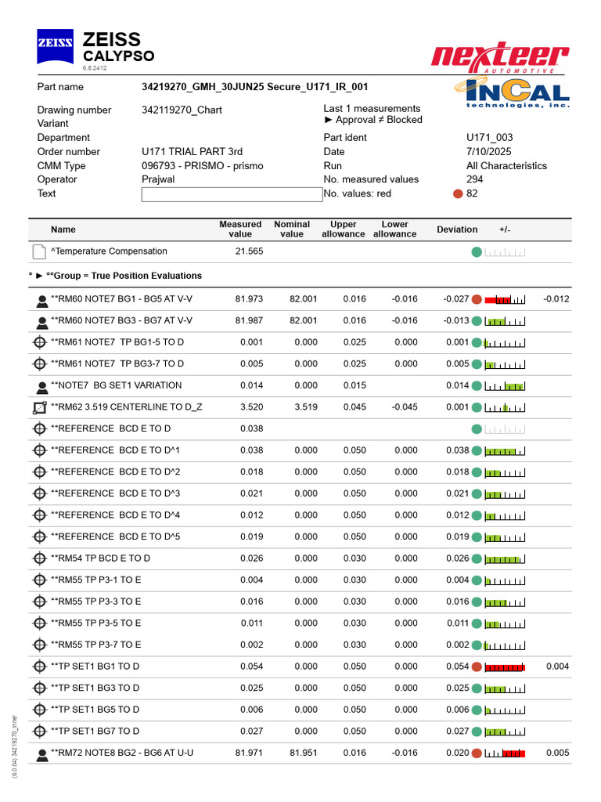Click drawing number 342119270_Chart
Screen dimensions: 601x802
182,110
